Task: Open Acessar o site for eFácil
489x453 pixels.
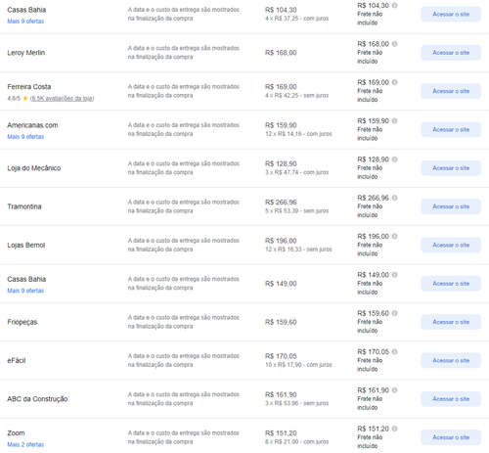Action: tap(451, 361)
